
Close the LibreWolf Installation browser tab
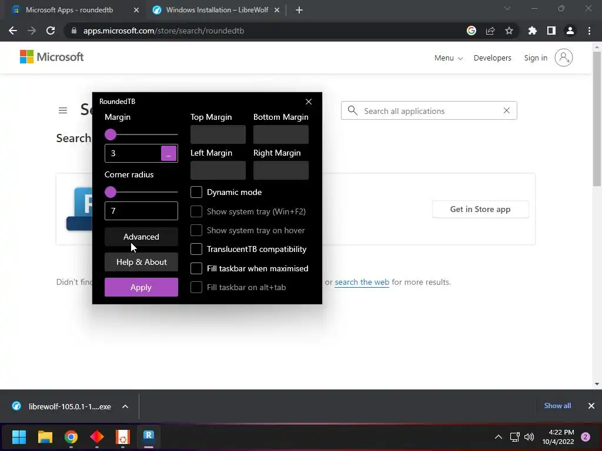[x=277, y=10]
